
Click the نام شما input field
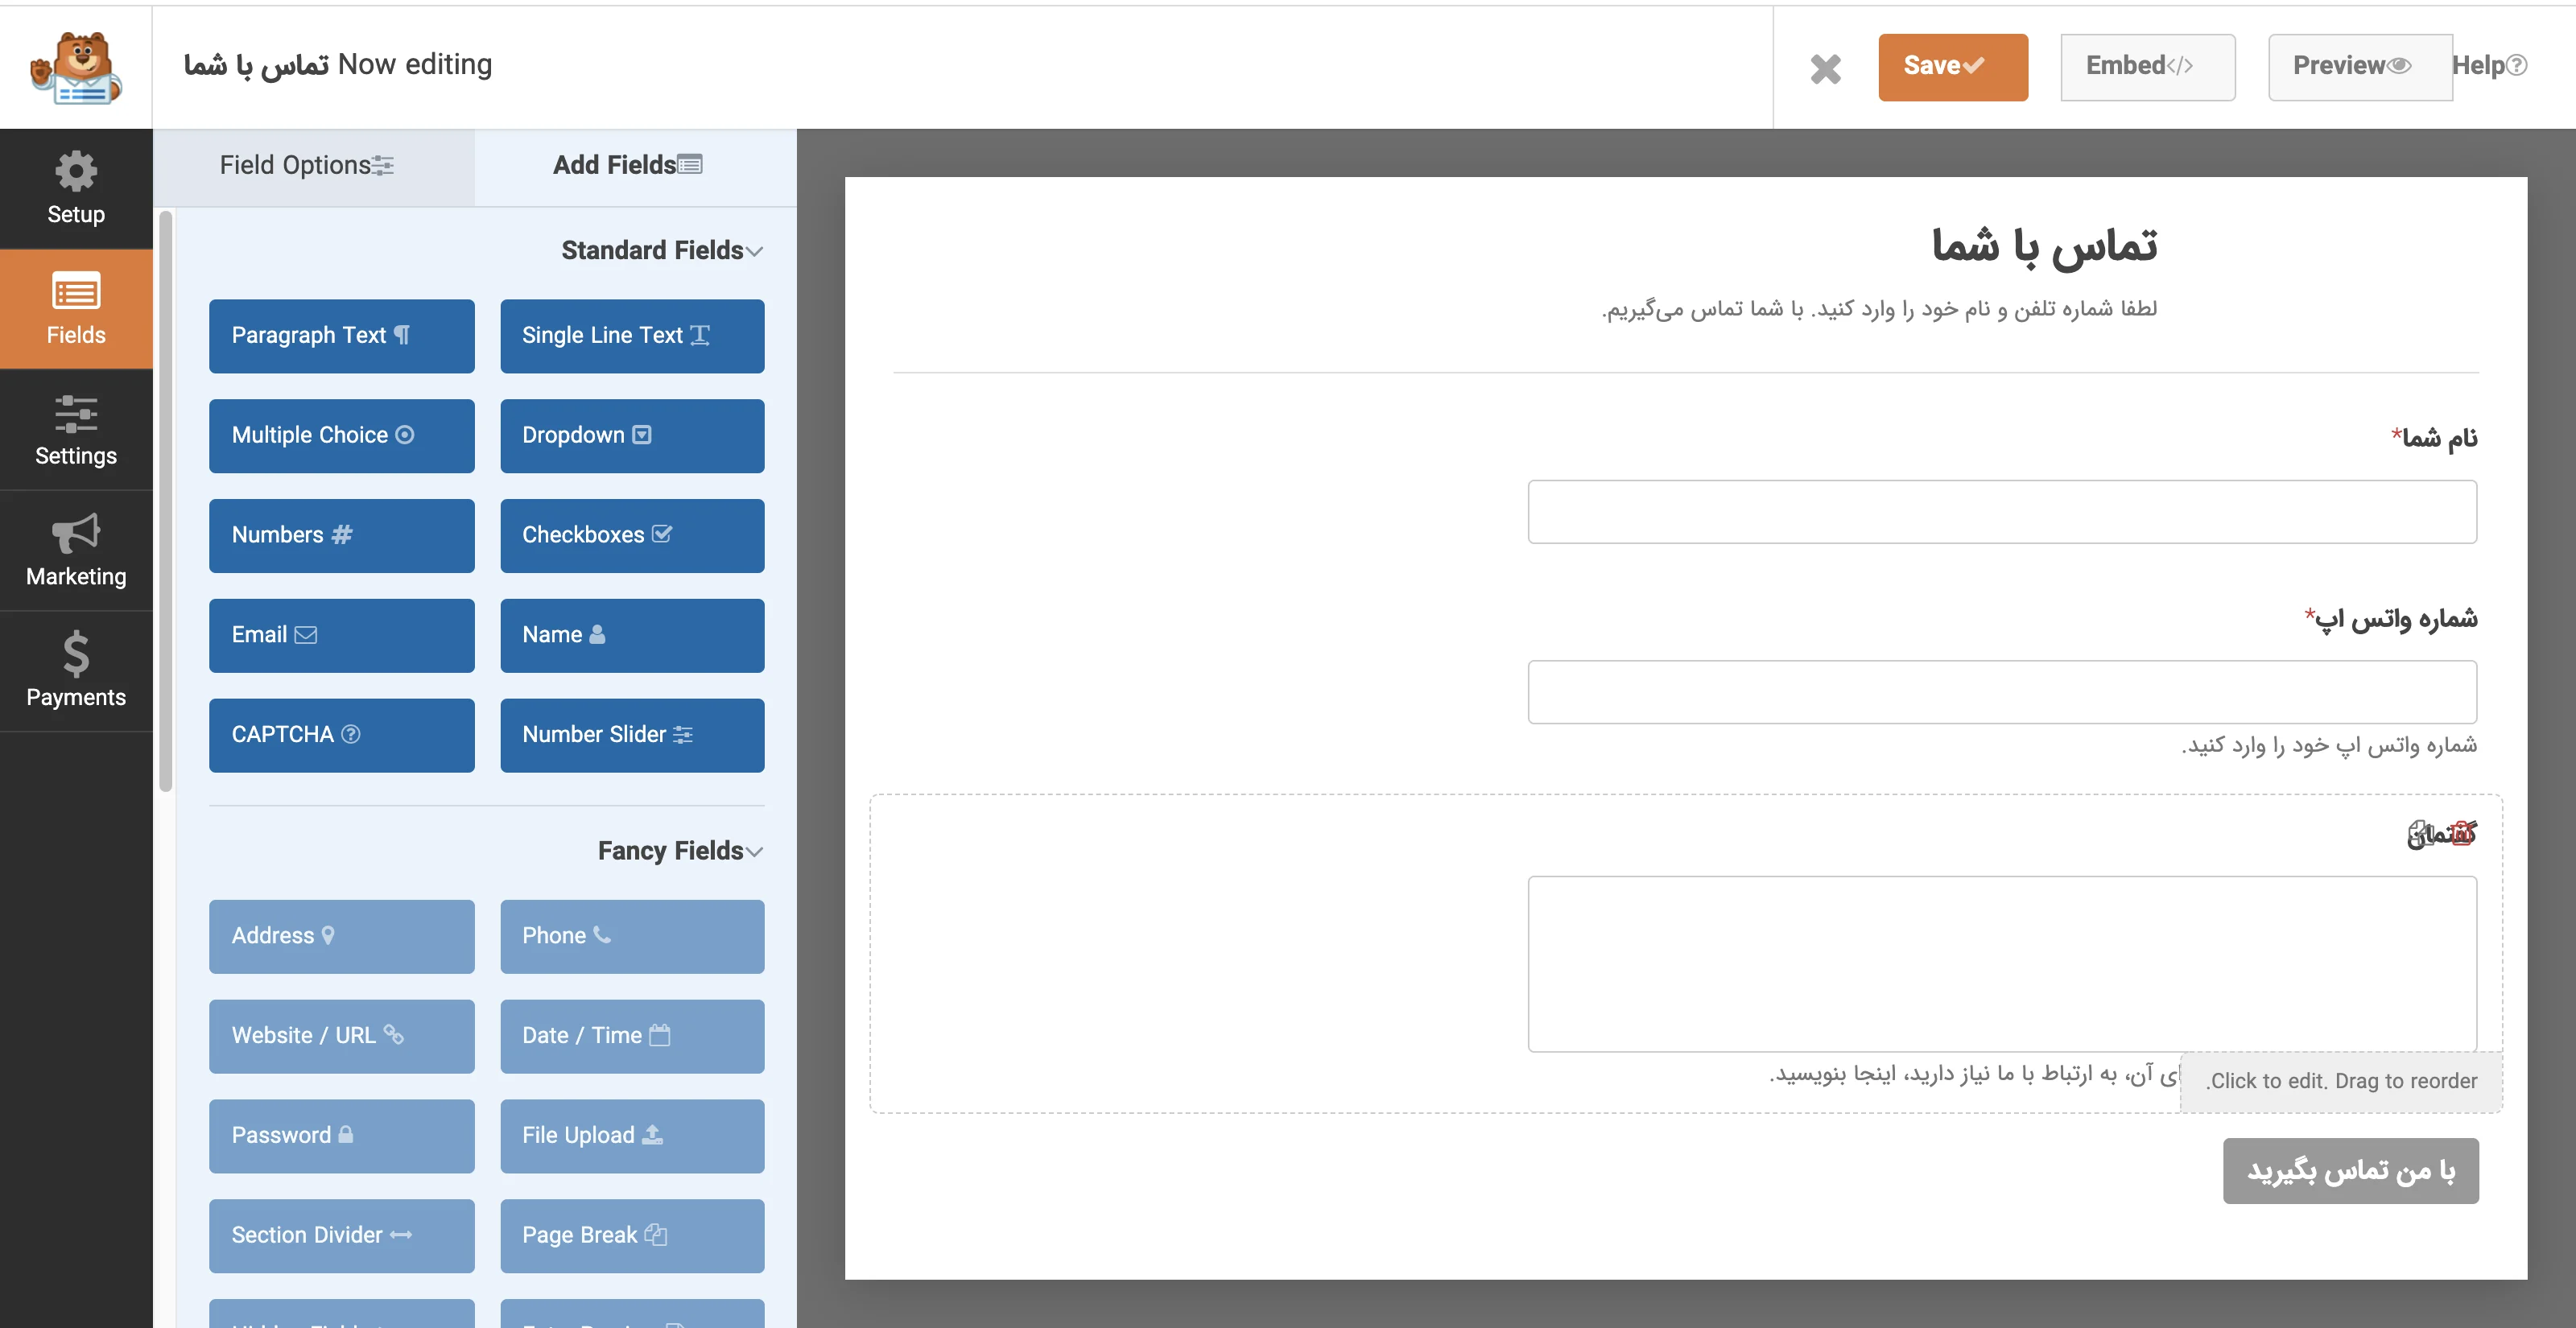[2004, 512]
